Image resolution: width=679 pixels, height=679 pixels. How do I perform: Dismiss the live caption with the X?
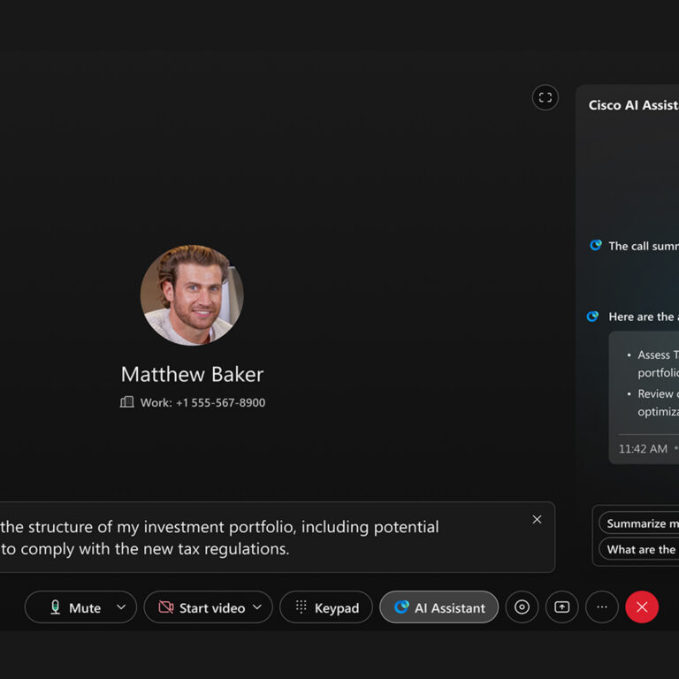tap(537, 520)
